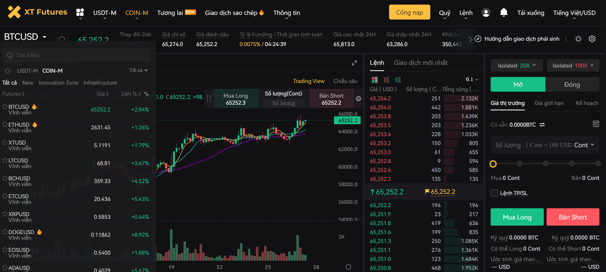Image resolution: width=606 pixels, height=272 pixels.
Task: Open the apps grid menu icon
Action: [80, 12]
